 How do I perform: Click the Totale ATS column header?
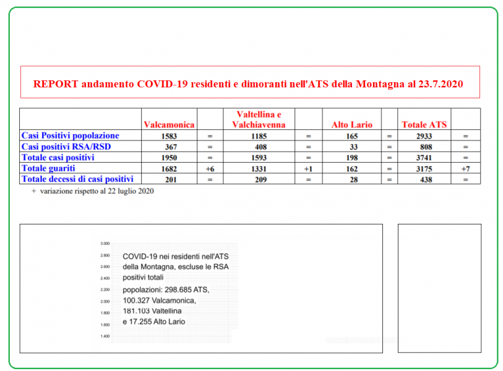click(424, 124)
